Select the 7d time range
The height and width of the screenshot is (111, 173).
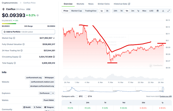click(x=121, y=11)
